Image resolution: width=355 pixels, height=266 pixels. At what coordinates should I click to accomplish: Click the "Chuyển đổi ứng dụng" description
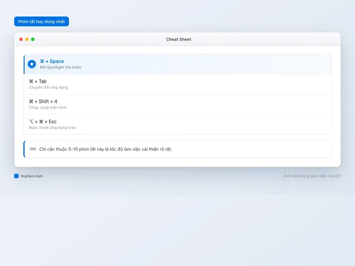(x=48, y=87)
